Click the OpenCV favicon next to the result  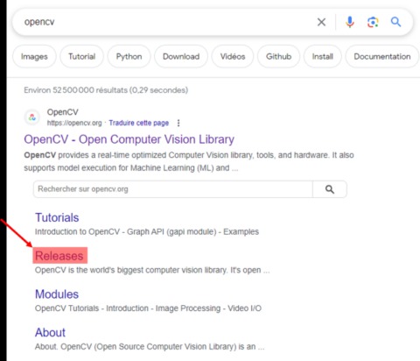pos(32,117)
